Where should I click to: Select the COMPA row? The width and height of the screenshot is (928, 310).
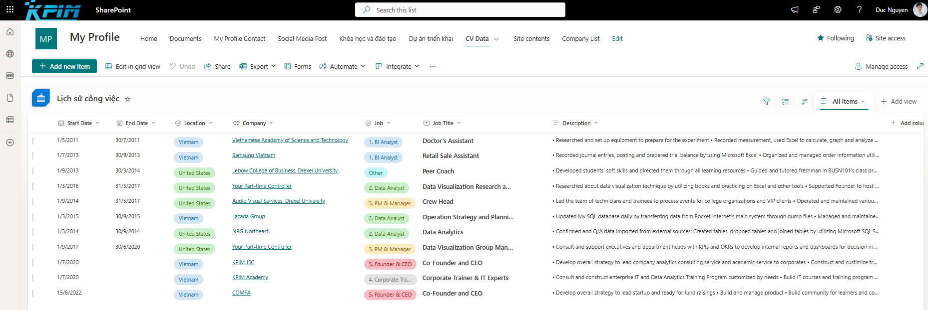coord(33,293)
